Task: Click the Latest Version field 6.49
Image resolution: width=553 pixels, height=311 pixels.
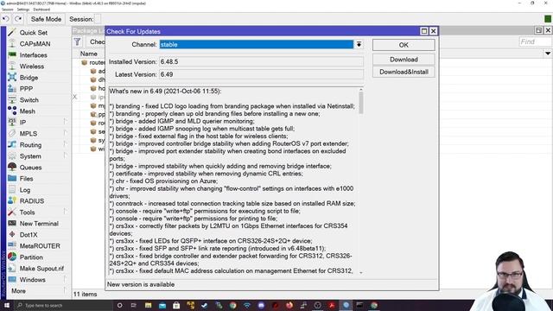Action: click(x=261, y=74)
